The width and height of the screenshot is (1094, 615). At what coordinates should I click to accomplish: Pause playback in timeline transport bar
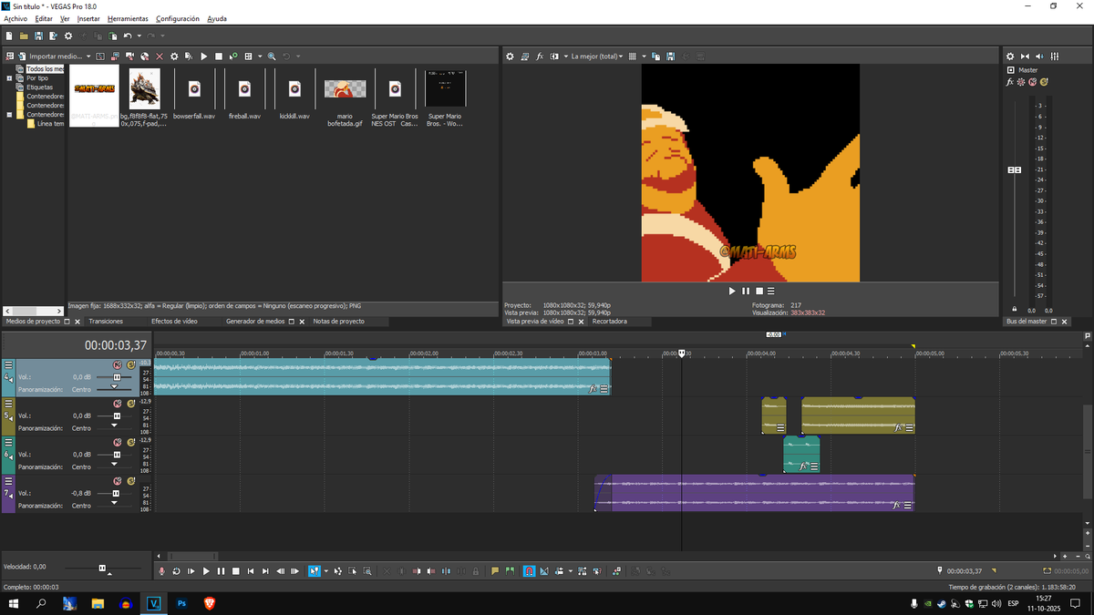tap(221, 571)
